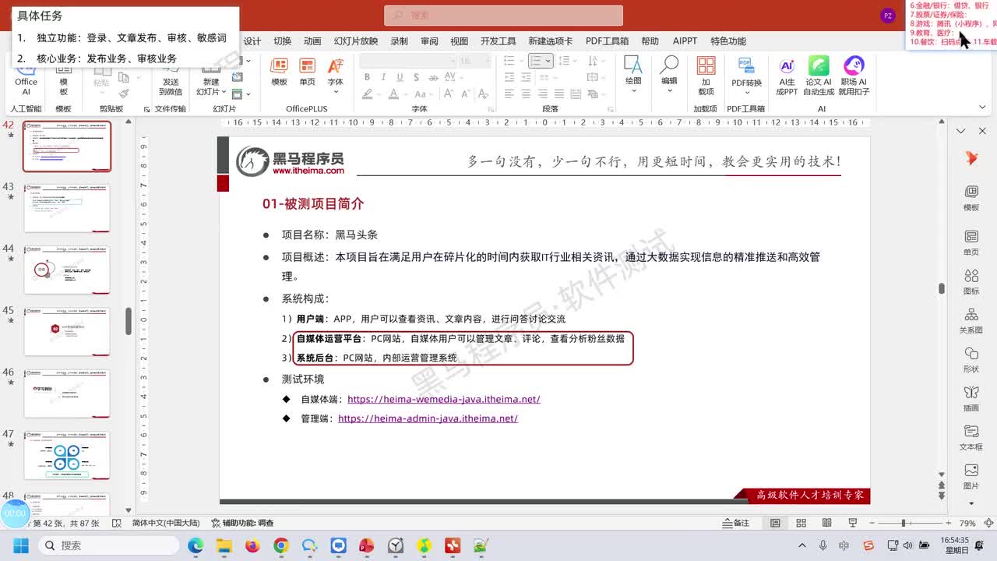Switch to Normal view in status bar

[x=775, y=523]
